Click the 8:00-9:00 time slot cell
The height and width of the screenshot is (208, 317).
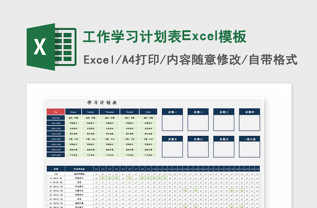pos(55,117)
